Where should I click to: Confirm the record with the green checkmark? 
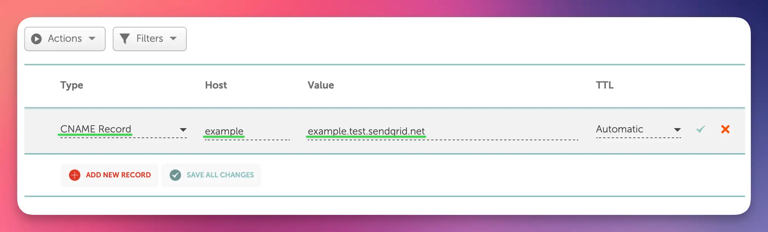tap(700, 130)
